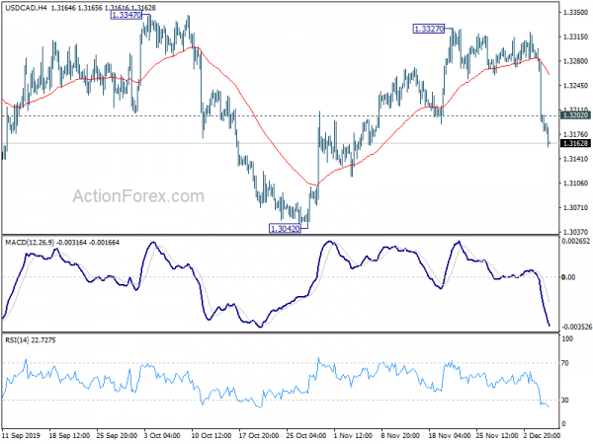Click the 1.32020 dashed level price tag
The width and height of the screenshot is (593, 444).
(575, 115)
